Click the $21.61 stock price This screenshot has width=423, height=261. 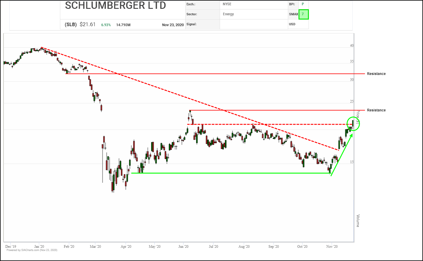coord(87,24)
